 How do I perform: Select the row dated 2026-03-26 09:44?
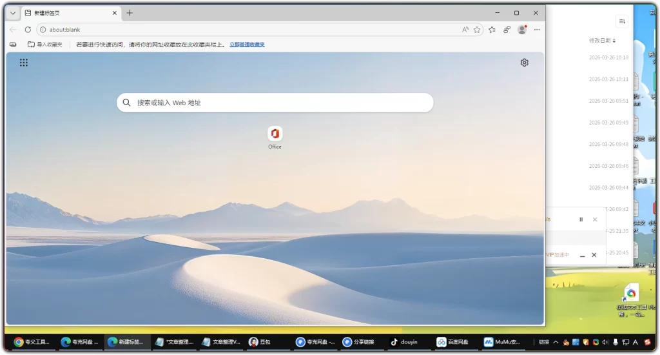click(608, 188)
